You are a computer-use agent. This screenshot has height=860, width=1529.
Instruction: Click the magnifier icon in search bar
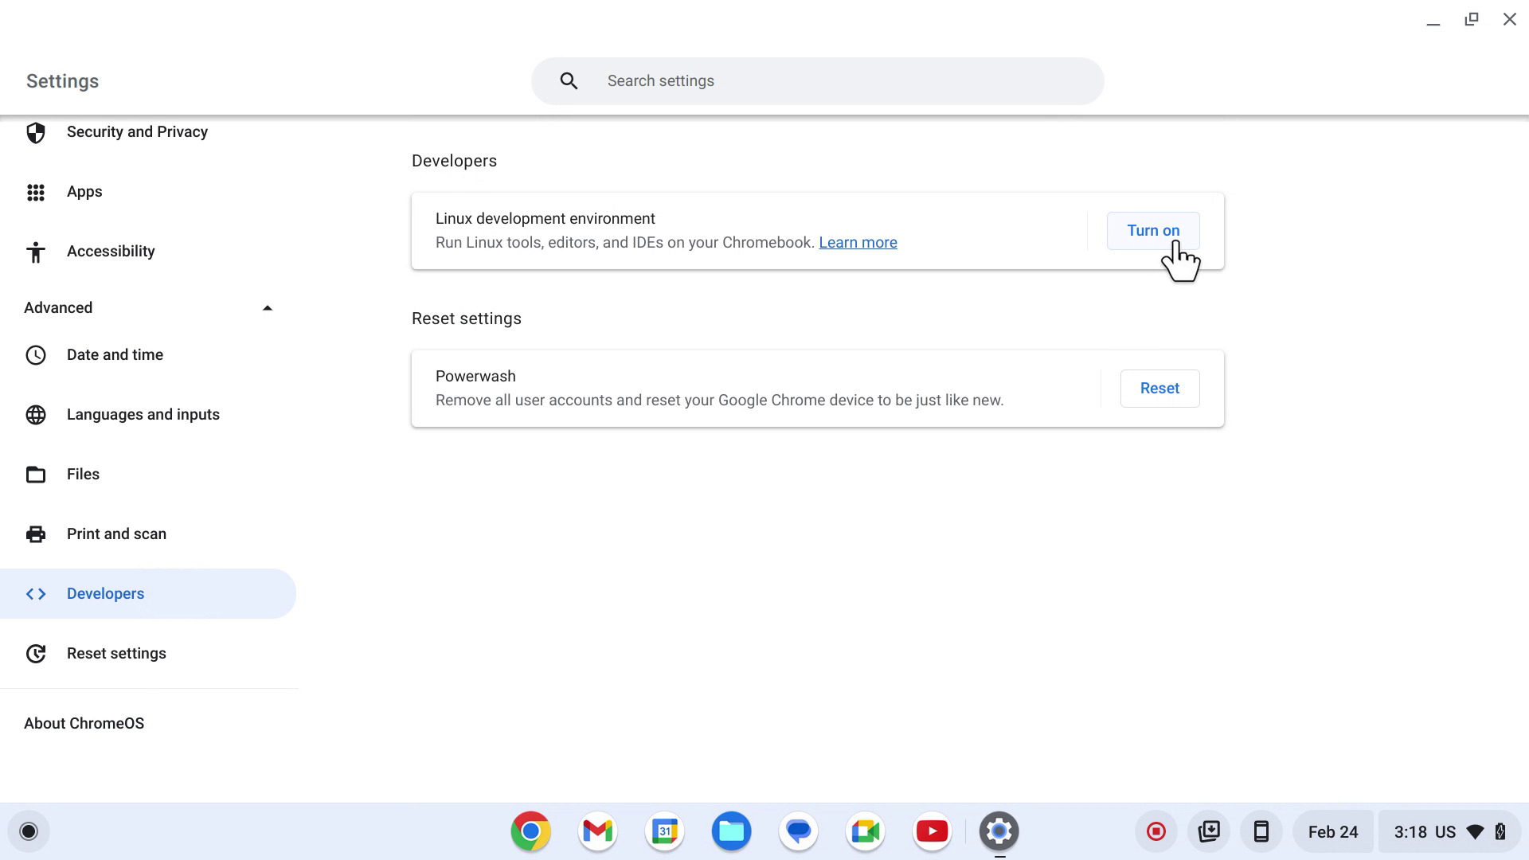tap(569, 80)
